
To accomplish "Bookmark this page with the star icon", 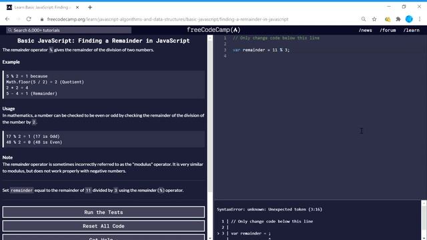I will pos(374,19).
